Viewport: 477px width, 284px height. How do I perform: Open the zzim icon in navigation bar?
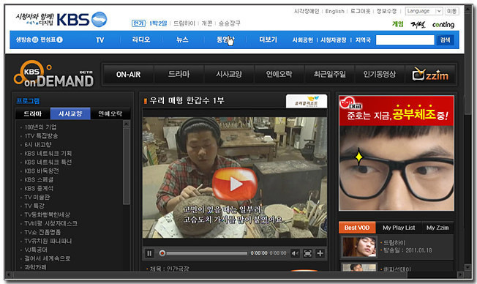click(x=430, y=75)
